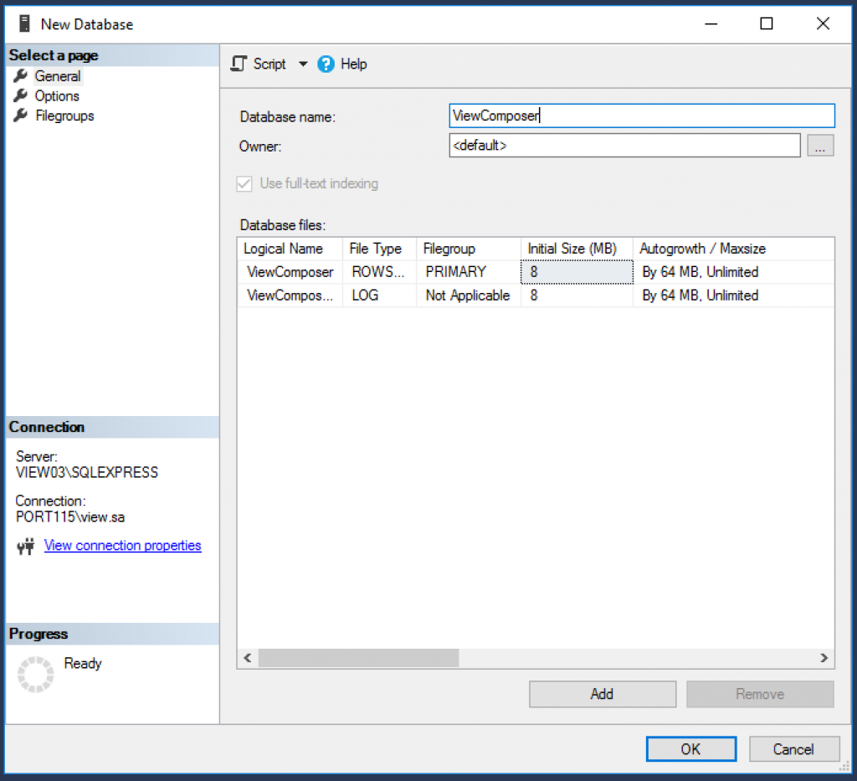Screen dimensions: 857x781
Task: Toggle the Use full-text indexing checkbox
Action: tap(244, 184)
